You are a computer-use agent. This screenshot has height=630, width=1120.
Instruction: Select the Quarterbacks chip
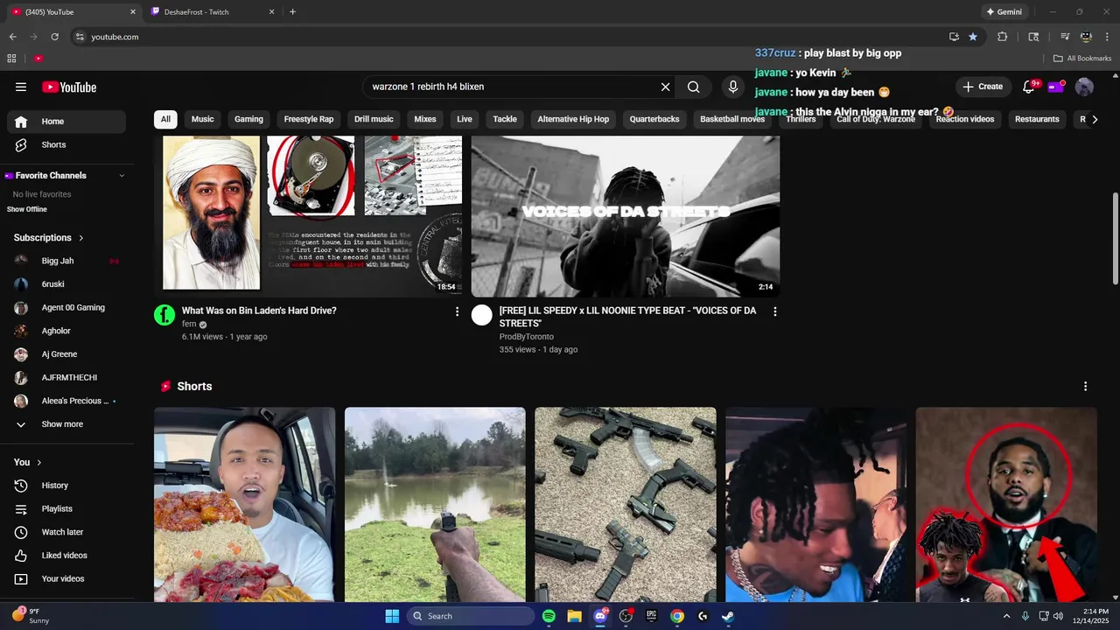coord(654,119)
